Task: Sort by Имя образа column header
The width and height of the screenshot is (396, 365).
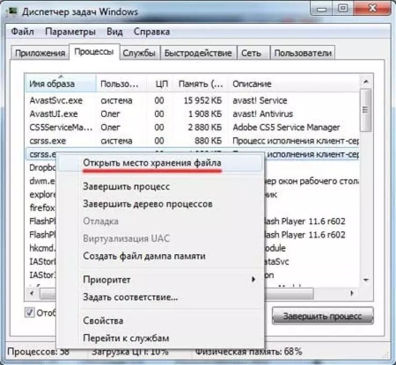Action: click(x=61, y=84)
